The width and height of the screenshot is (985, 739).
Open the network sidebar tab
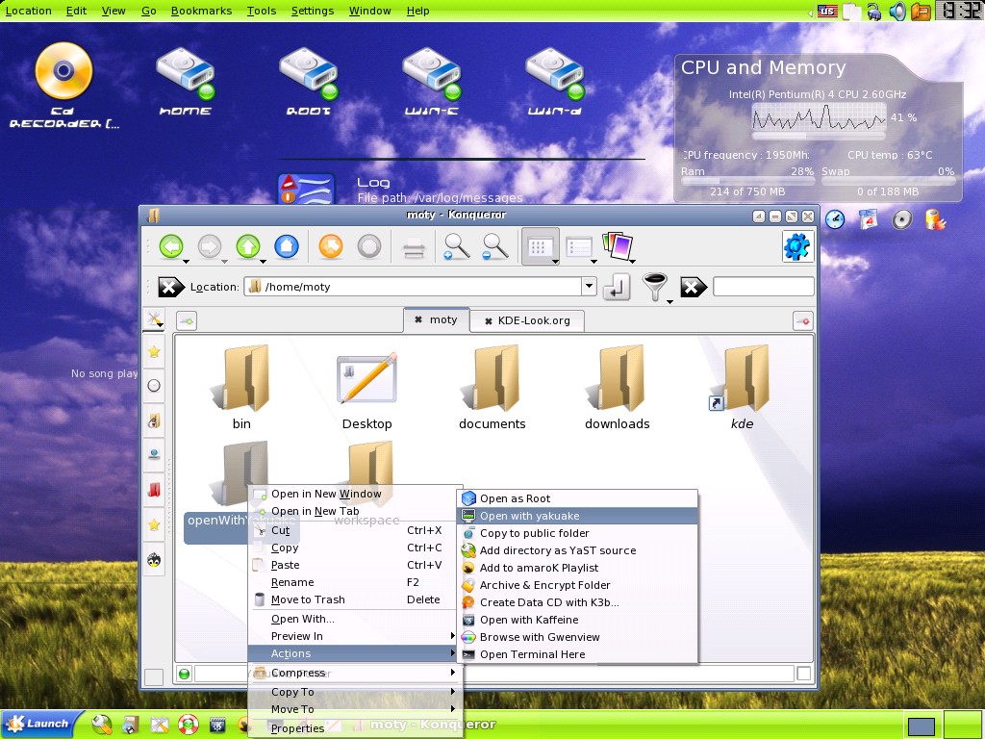click(x=154, y=454)
